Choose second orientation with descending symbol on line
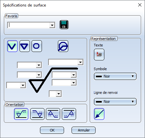The width and height of the screenshot is (145, 138). (37, 114)
